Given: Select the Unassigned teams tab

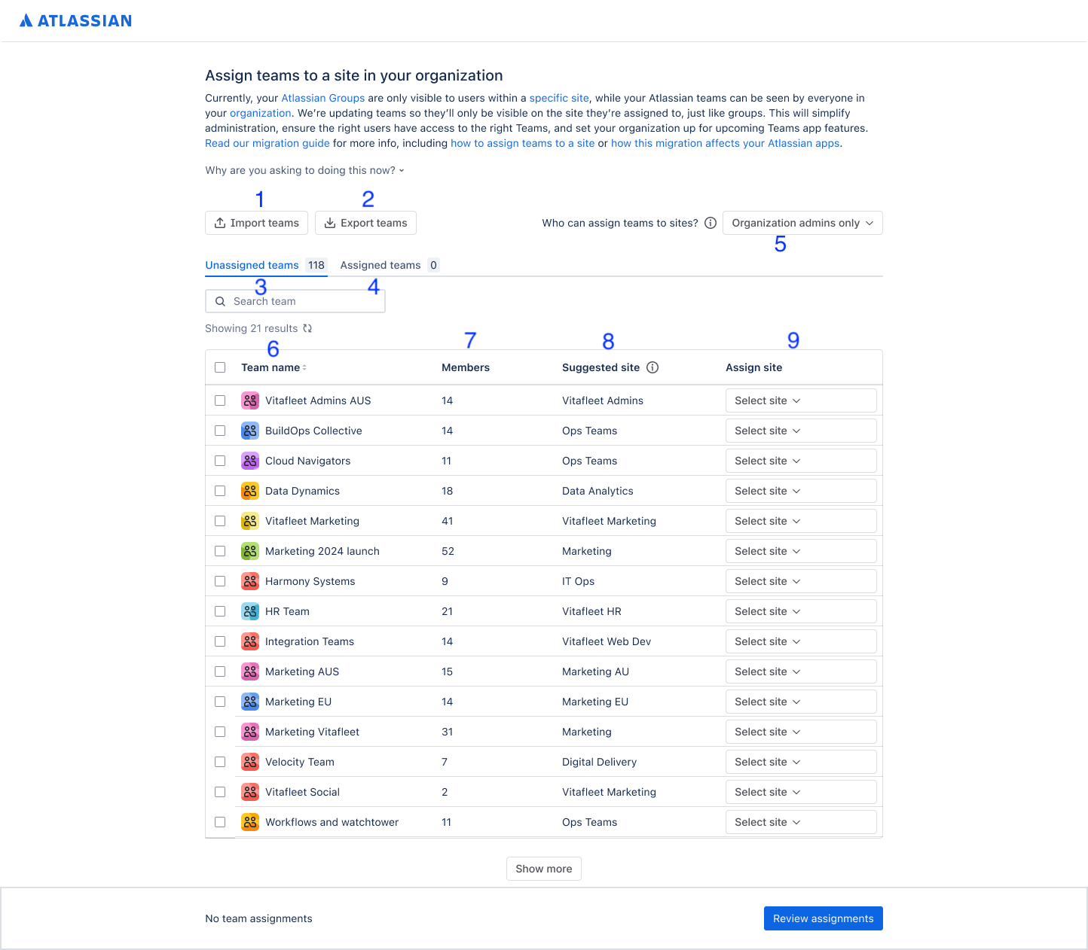Looking at the screenshot, I should (x=252, y=265).
